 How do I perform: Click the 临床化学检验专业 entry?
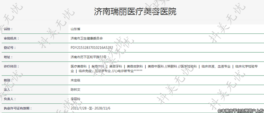(x=247, y=67)
